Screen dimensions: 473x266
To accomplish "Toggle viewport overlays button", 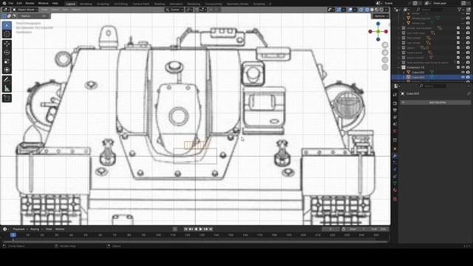I will point(350,10).
